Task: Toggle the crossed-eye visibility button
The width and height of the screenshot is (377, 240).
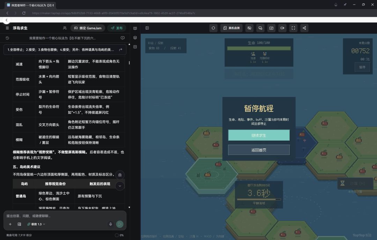Action: pos(249,28)
